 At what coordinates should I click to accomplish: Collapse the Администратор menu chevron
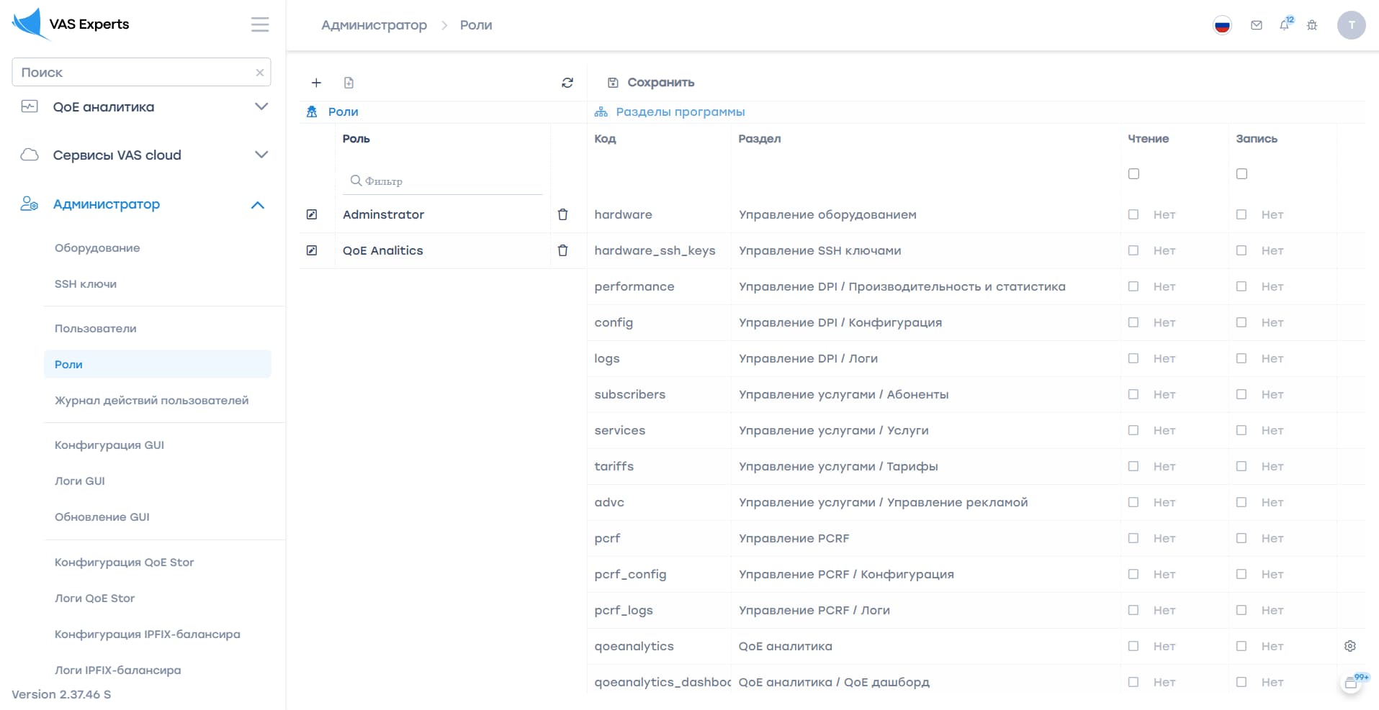[258, 205]
